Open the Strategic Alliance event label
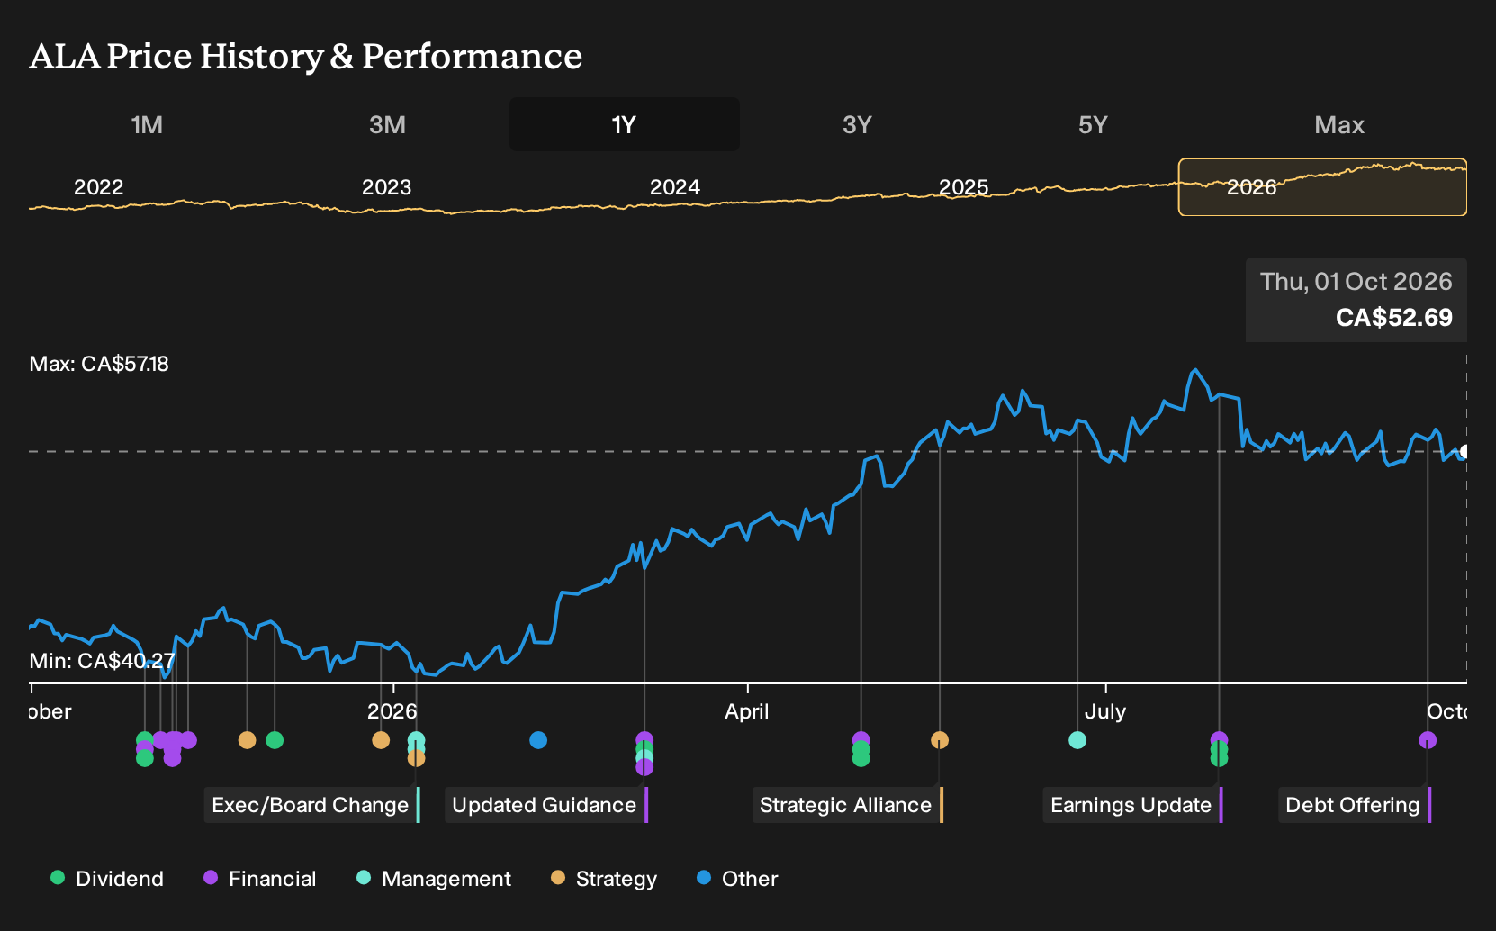Viewport: 1496px width, 931px height. point(848,805)
